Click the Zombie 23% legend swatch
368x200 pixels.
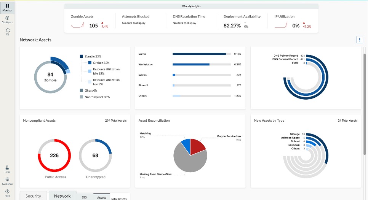82,56
